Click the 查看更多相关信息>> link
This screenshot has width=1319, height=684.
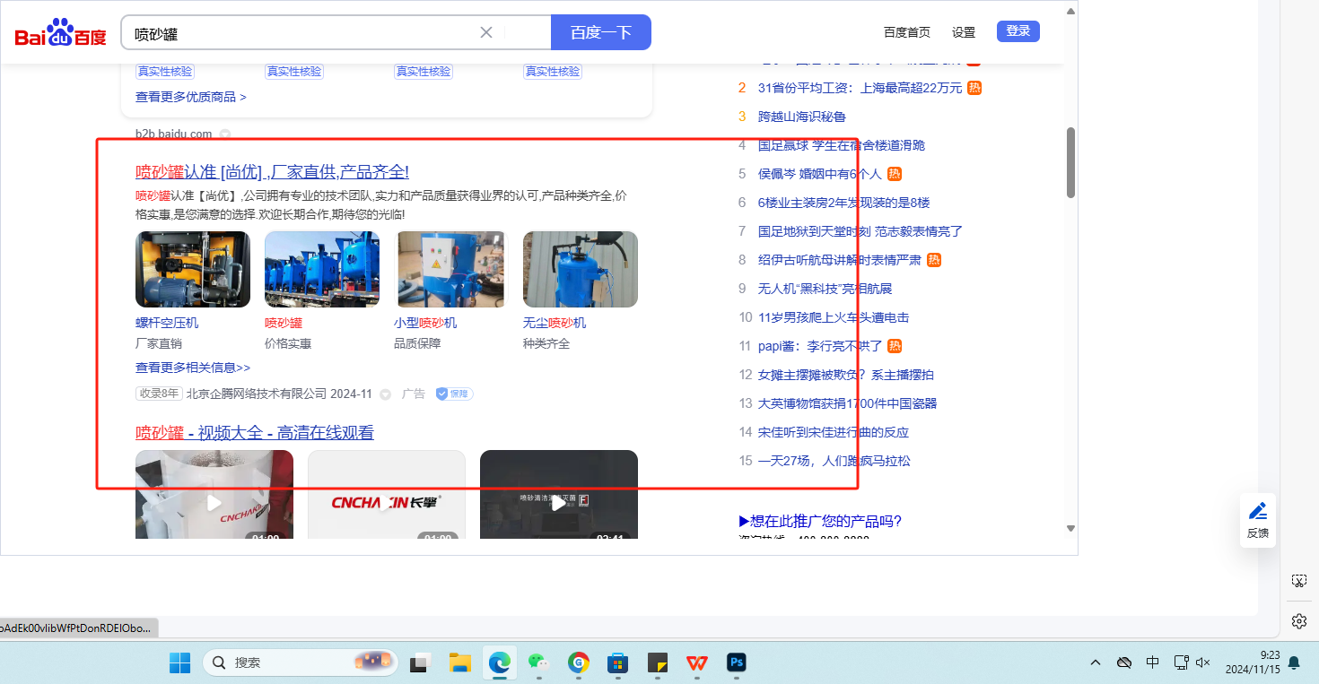click(193, 368)
